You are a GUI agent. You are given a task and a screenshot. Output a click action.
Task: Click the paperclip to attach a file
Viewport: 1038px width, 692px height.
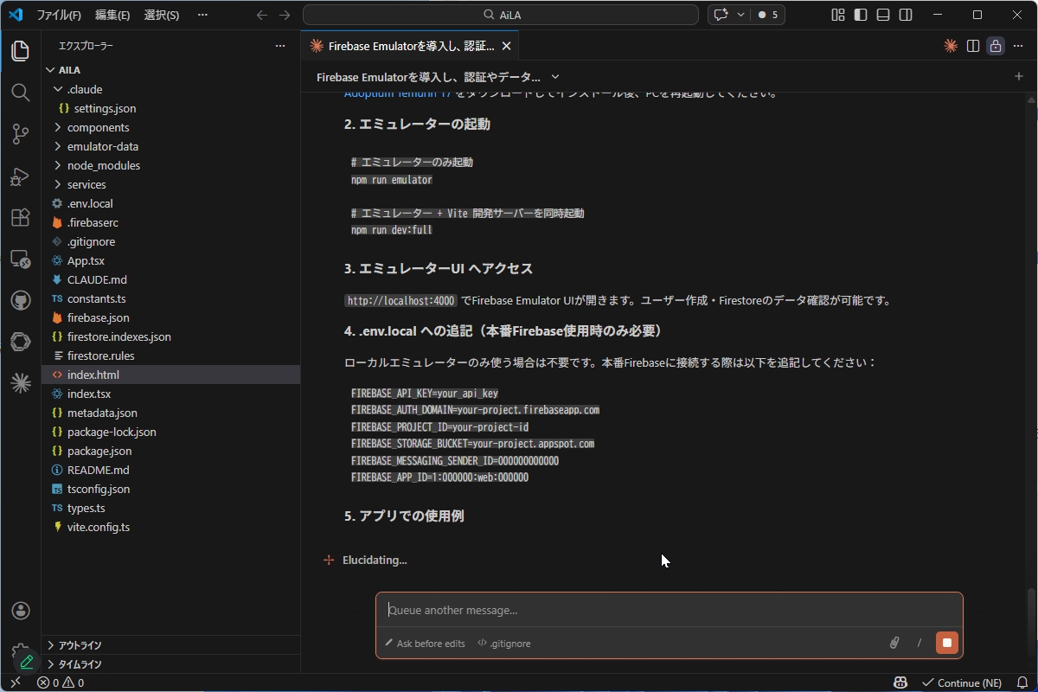[x=894, y=643]
